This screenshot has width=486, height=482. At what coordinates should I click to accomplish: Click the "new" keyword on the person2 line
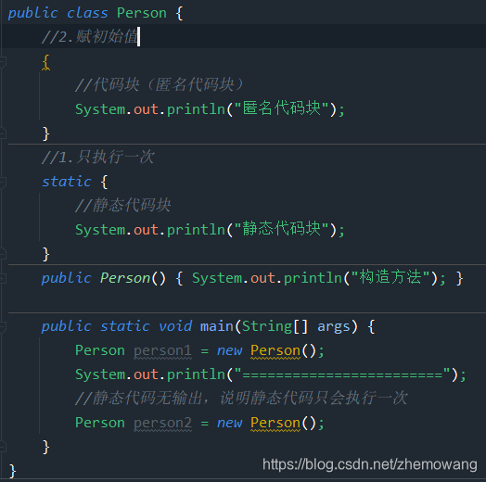point(229,423)
